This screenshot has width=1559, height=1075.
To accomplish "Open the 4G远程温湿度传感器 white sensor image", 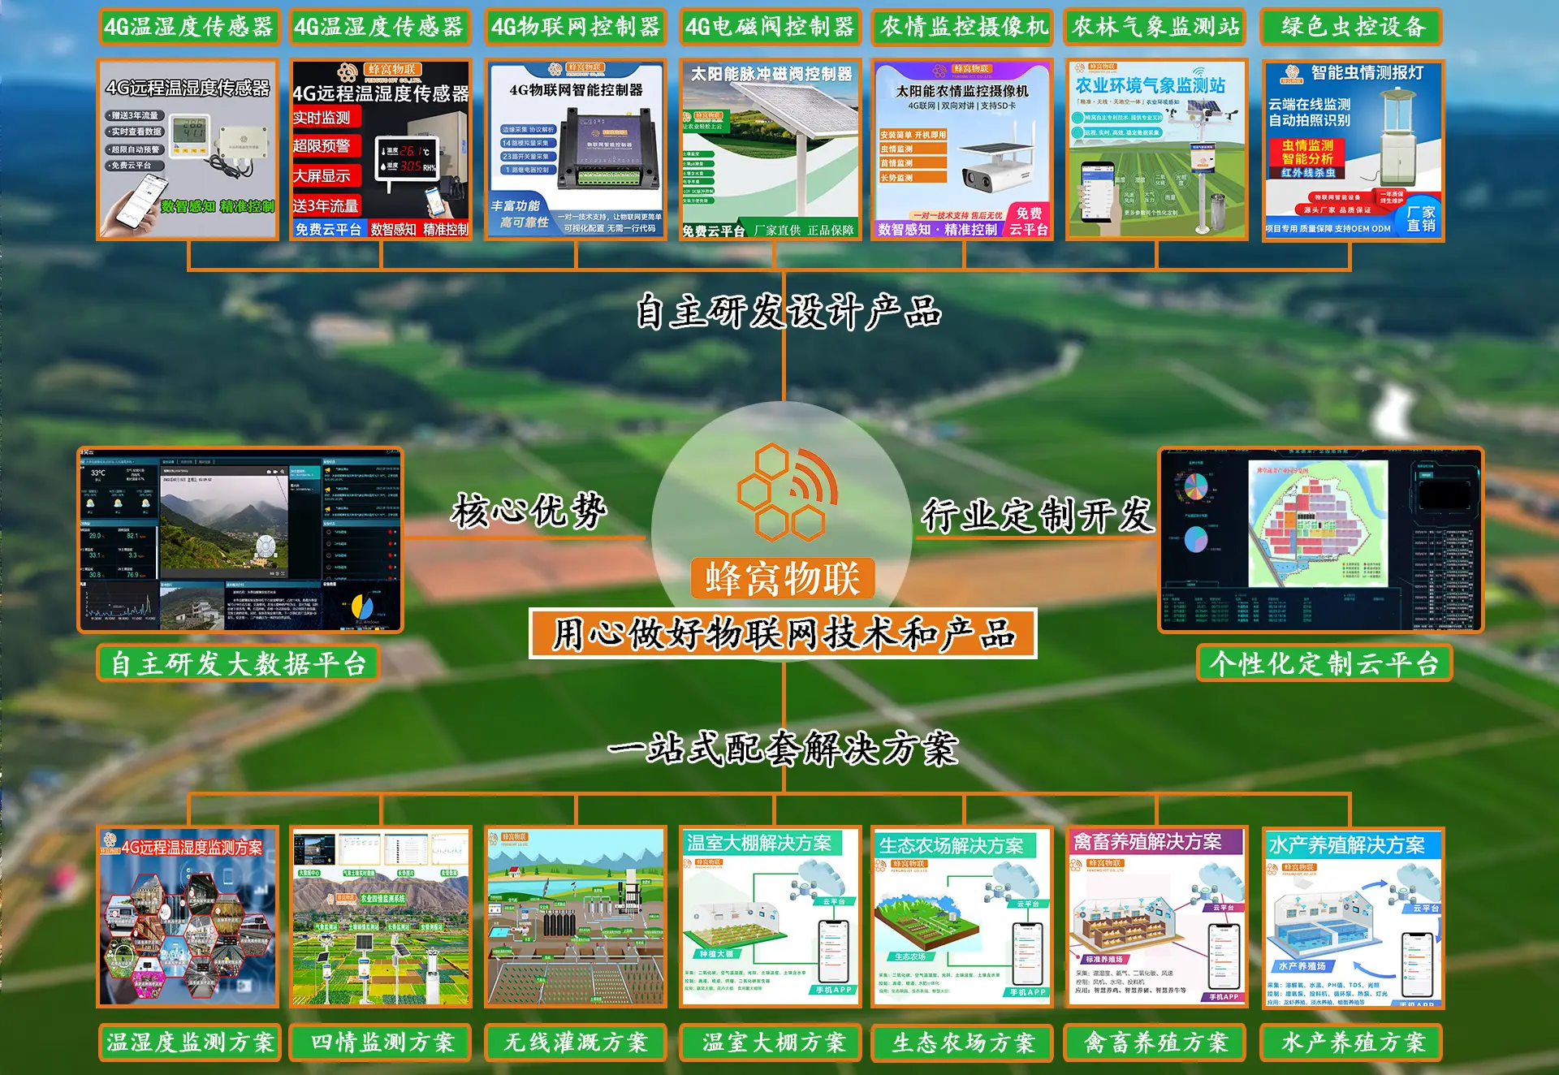I will (x=188, y=149).
